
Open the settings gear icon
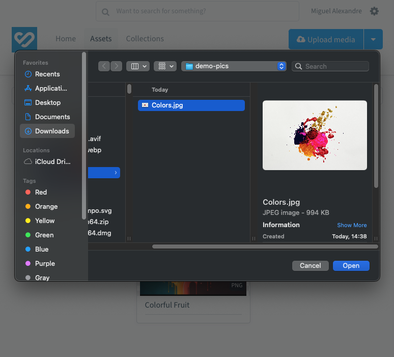[374, 11]
